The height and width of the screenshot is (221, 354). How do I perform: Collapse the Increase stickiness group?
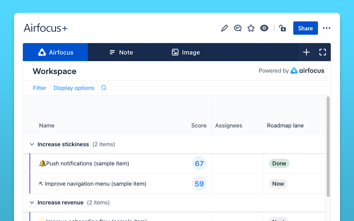32,144
